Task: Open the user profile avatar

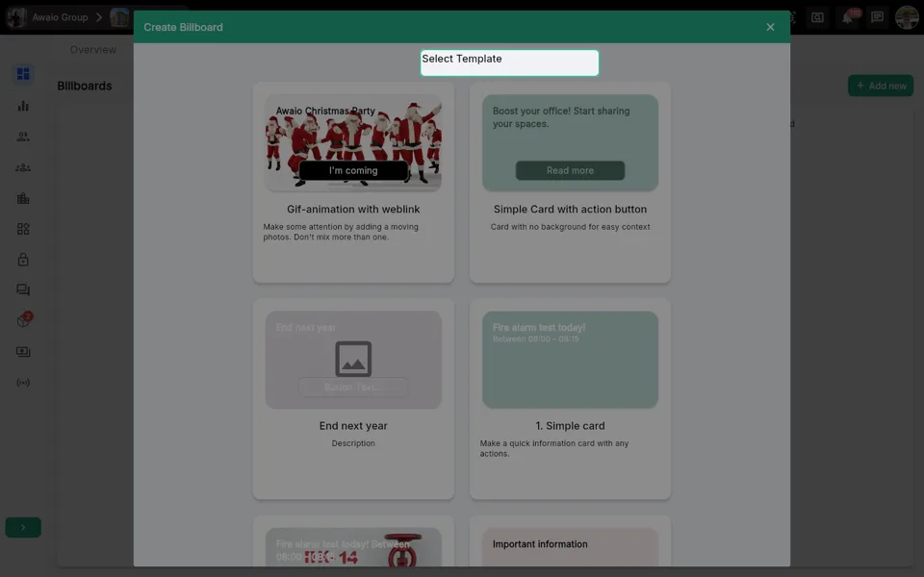Action: [x=907, y=17]
